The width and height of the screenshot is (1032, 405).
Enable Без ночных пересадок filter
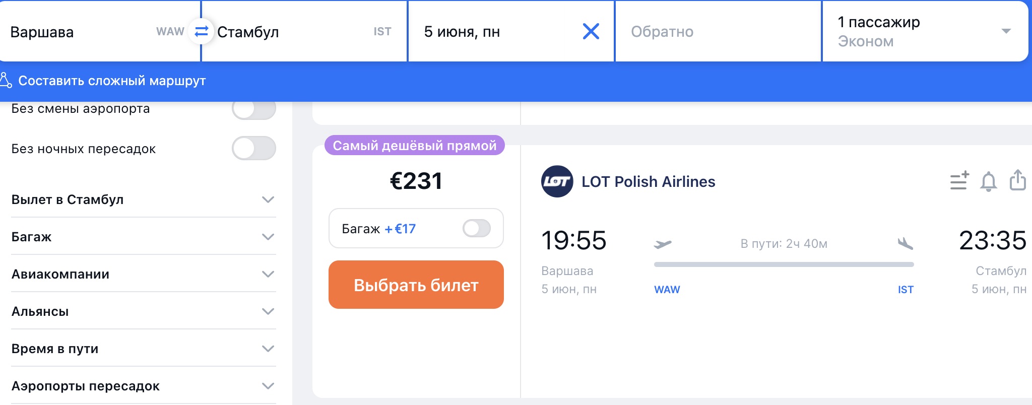coord(253,149)
